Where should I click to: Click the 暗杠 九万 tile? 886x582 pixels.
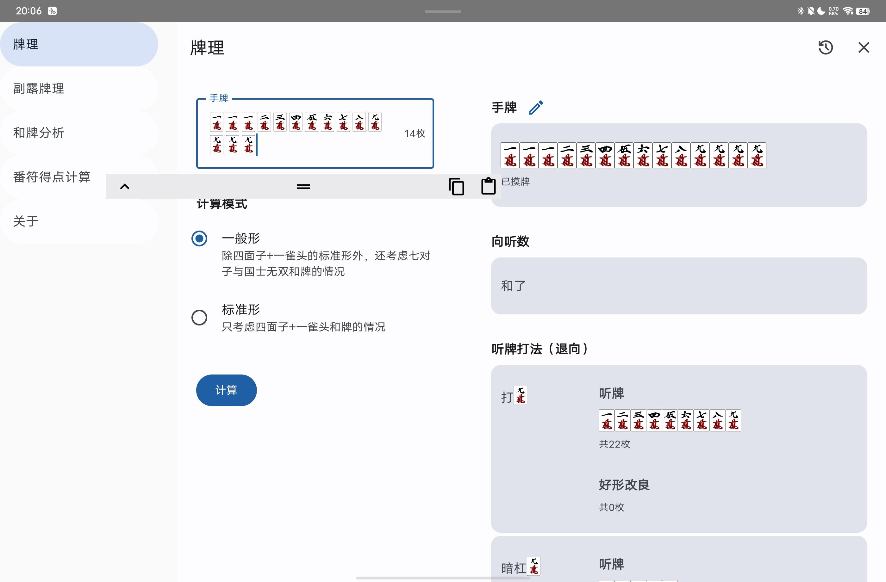pos(534,566)
